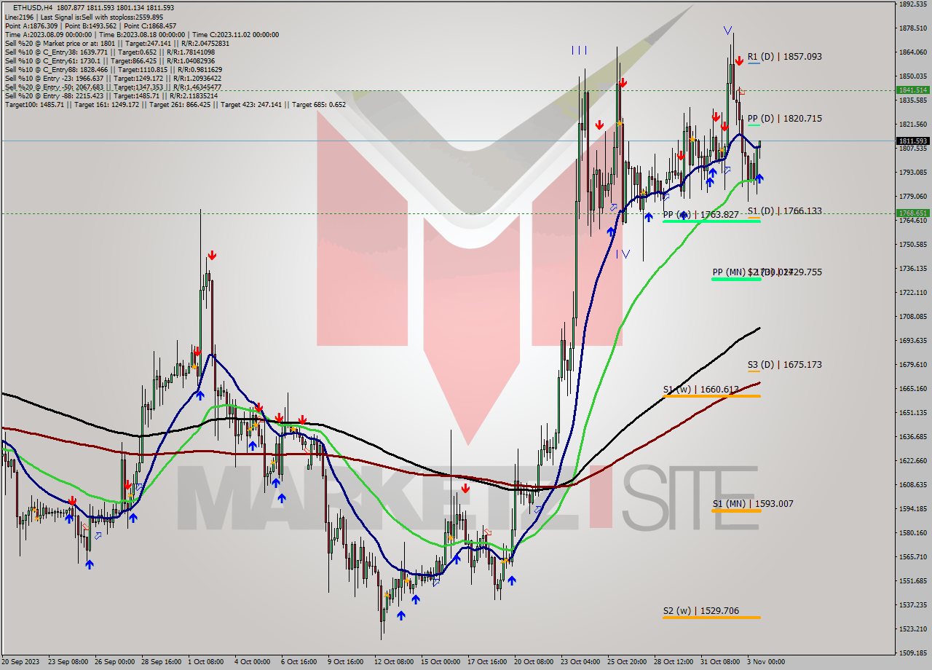Click price axis value 1523.210
This screenshot has width=932, height=670.
tap(912, 629)
